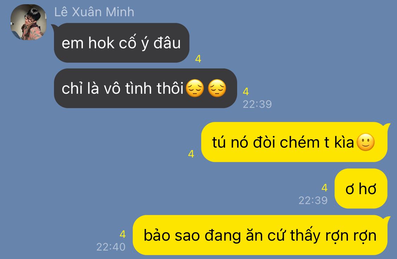The height and width of the screenshot is (259, 397).
Task: Tap the 22:39 timestamp under the dark bubble
Action: 257,104
